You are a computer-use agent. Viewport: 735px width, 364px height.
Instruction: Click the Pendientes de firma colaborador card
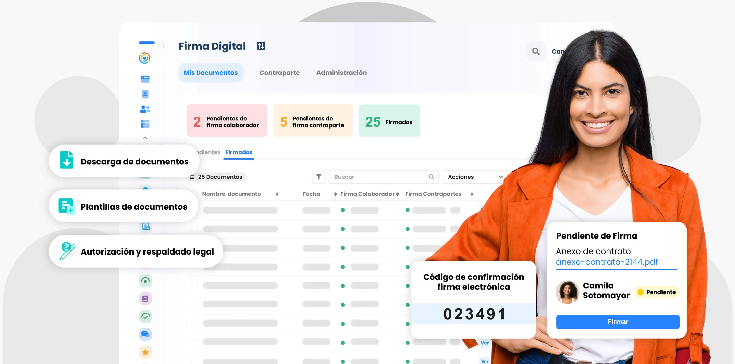coord(227,121)
